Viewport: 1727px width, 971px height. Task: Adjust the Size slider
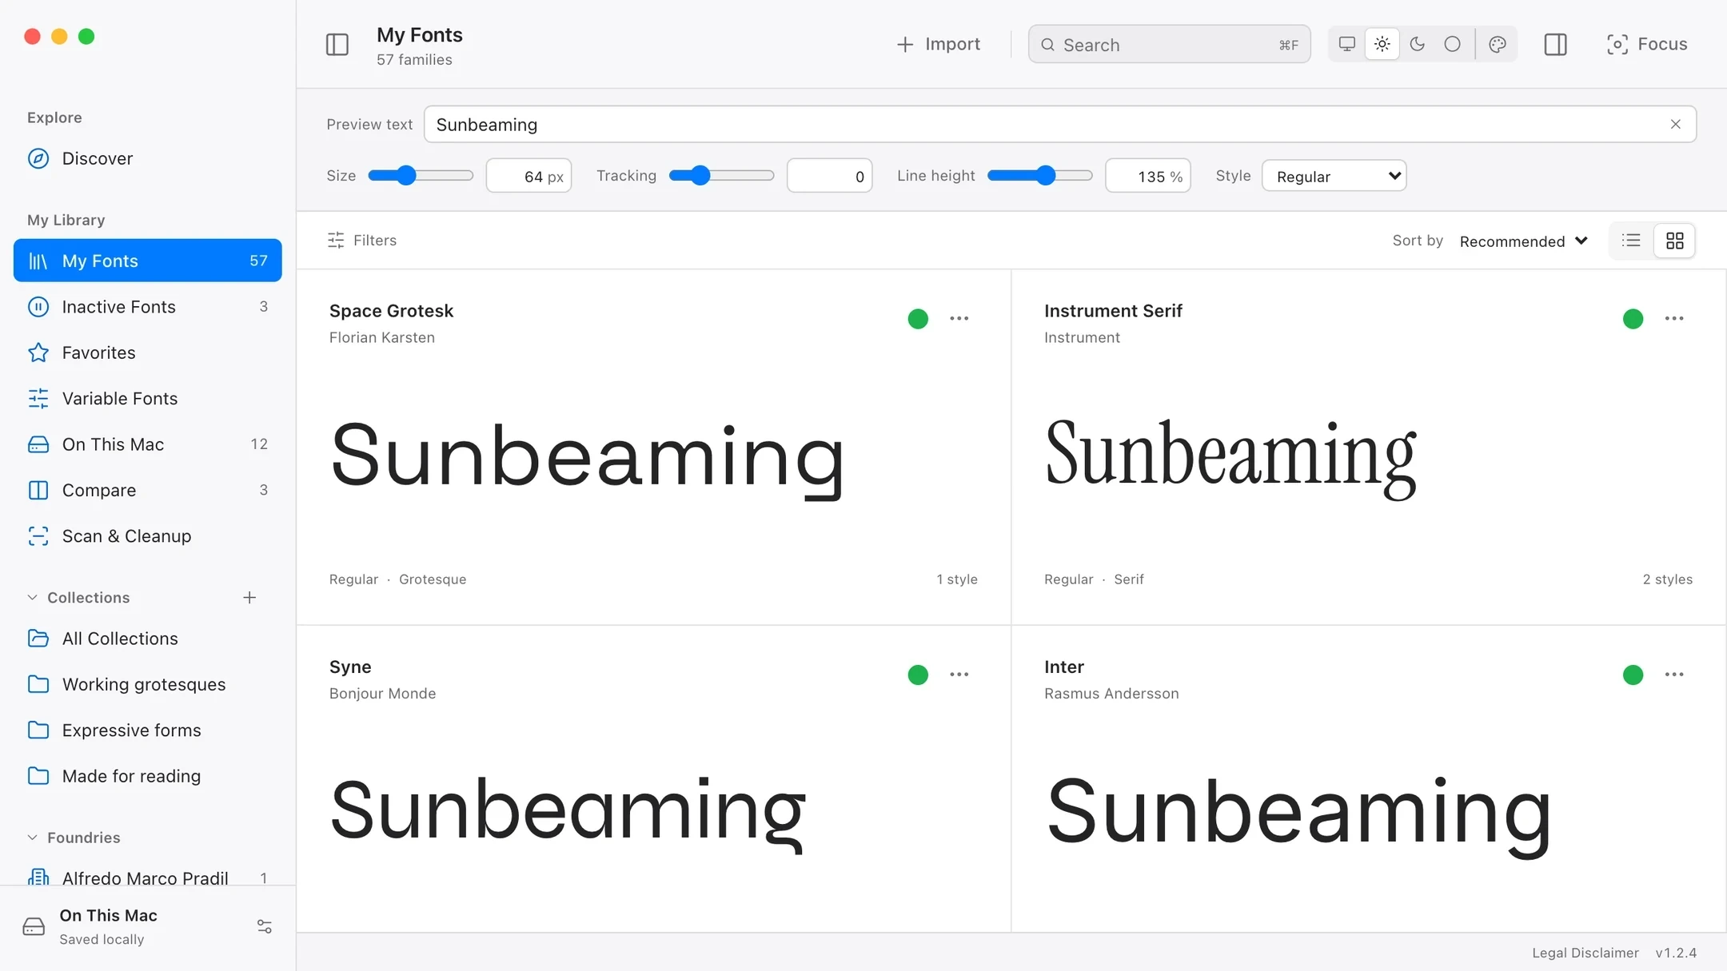(421, 175)
